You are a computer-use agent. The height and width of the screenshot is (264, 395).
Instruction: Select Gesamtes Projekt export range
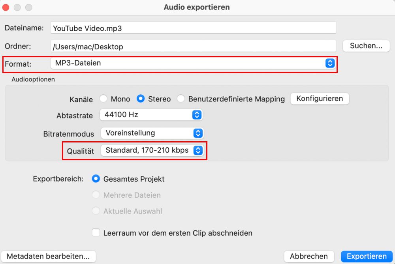click(96, 179)
